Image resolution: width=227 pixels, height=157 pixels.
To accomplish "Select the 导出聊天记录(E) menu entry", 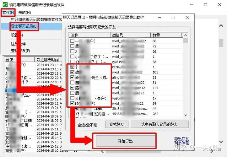I will [24, 26].
